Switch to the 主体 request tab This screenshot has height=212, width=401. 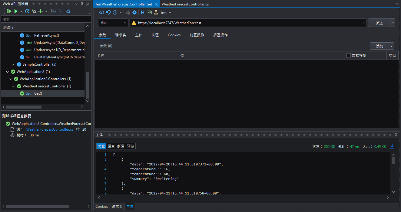click(x=139, y=35)
